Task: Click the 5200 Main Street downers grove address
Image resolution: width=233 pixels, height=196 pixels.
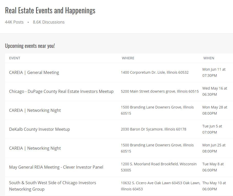Action: click(x=160, y=91)
